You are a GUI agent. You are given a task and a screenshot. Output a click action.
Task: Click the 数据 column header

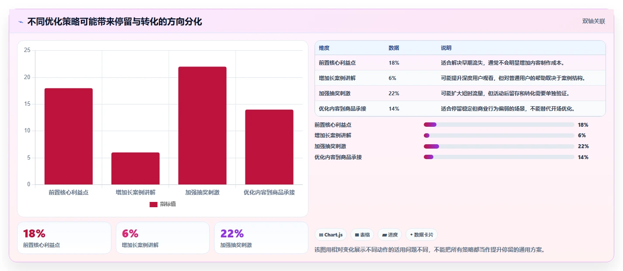pyautogui.click(x=394, y=48)
